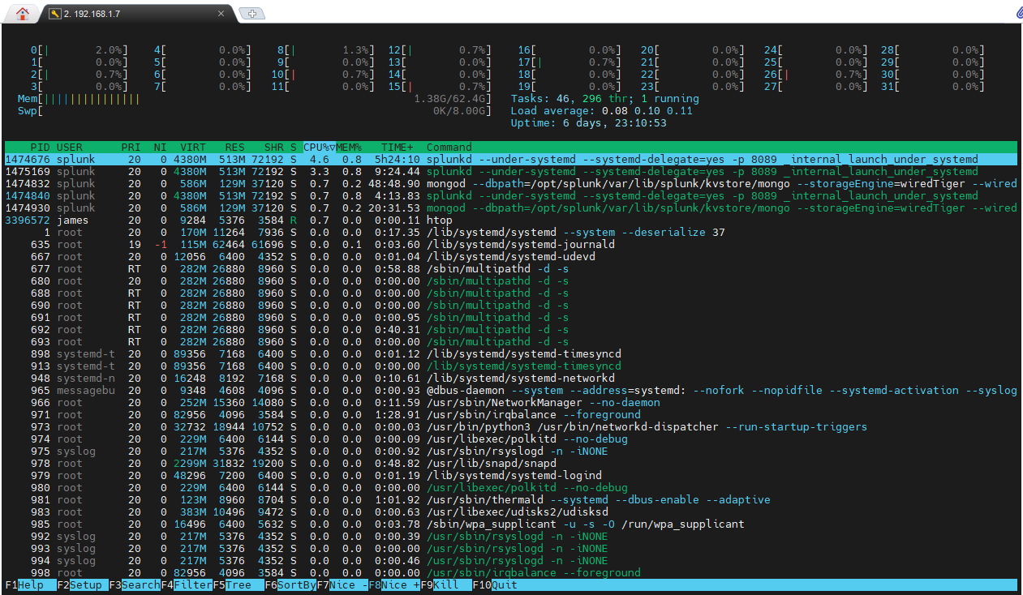Select the rsyslogd process row with PID 975
Screen dimensions: 1023x595
(511, 452)
